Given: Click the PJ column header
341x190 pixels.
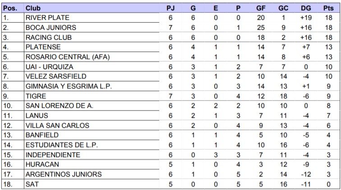Looking at the screenshot, I should 170,8.
